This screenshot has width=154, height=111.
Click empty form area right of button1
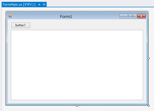pos(87,25)
